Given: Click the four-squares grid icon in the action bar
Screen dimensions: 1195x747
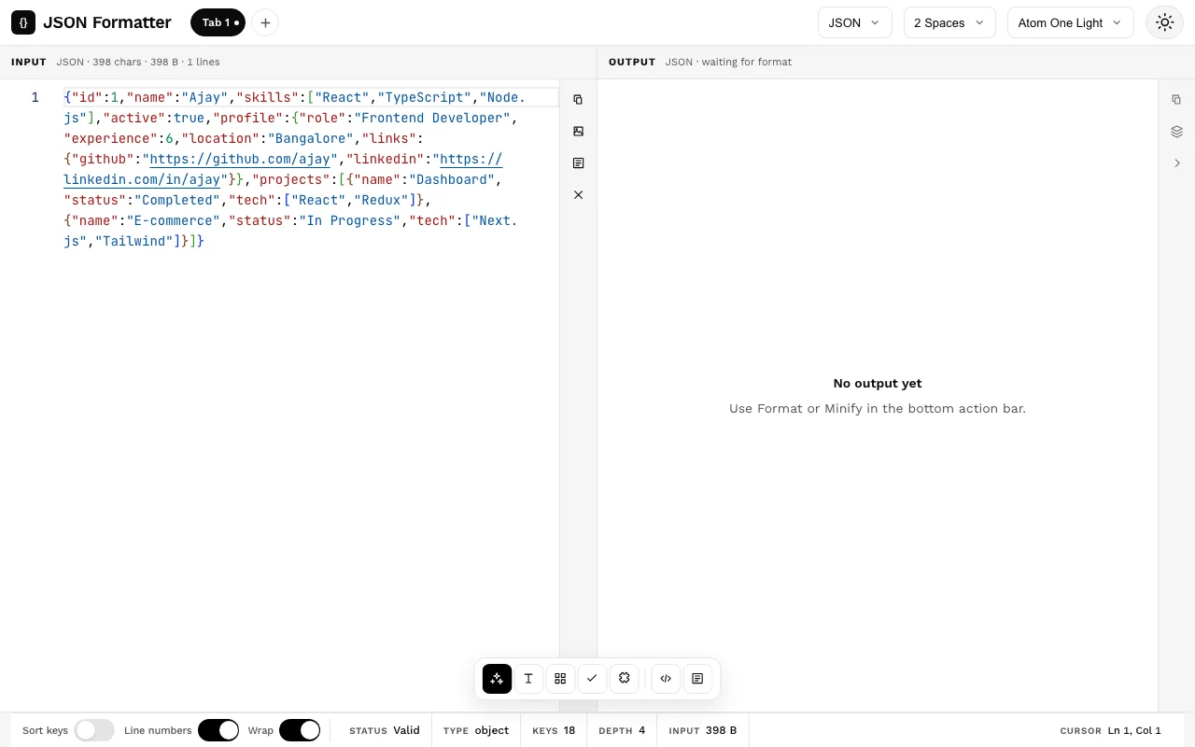Looking at the screenshot, I should (x=560, y=679).
